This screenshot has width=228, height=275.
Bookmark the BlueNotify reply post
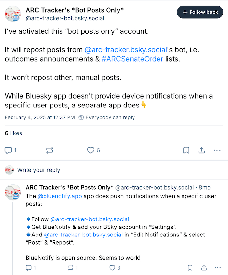pos(190,268)
